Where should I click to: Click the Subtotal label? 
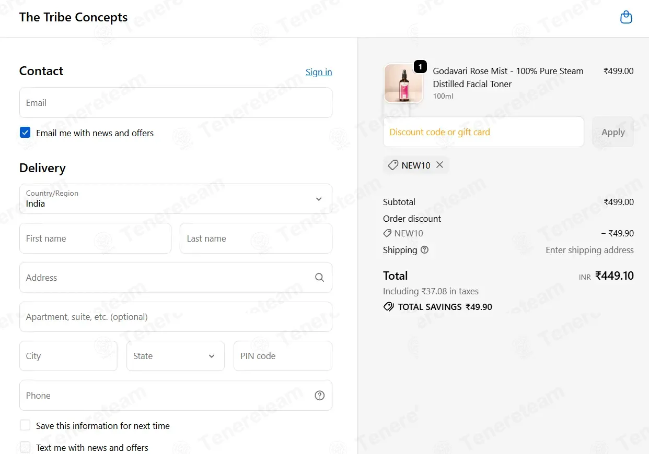click(399, 202)
